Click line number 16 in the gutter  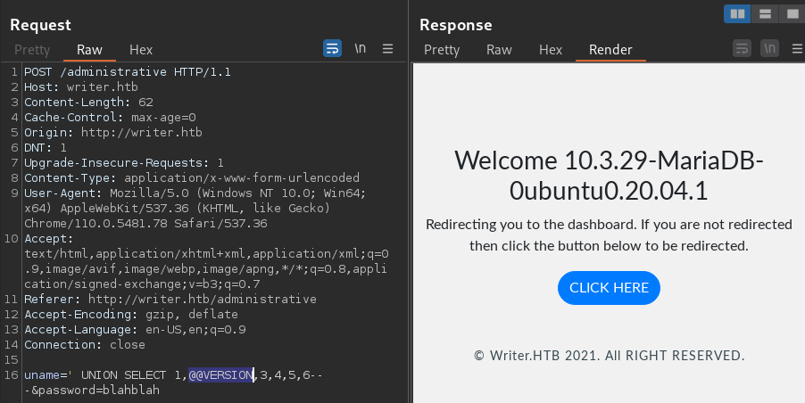(x=12, y=374)
